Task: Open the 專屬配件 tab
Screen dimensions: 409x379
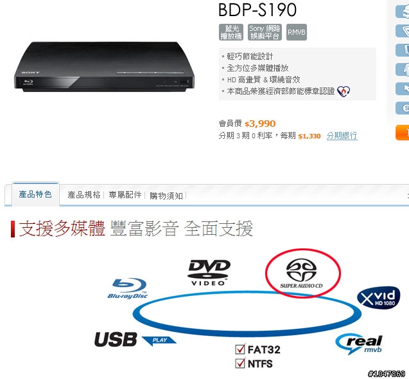Action: click(125, 195)
